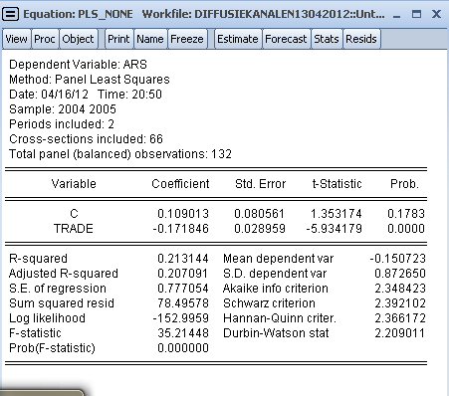This screenshot has width=449, height=396.
Task: Select t-statistic value -5.934179
Action: coord(334,229)
